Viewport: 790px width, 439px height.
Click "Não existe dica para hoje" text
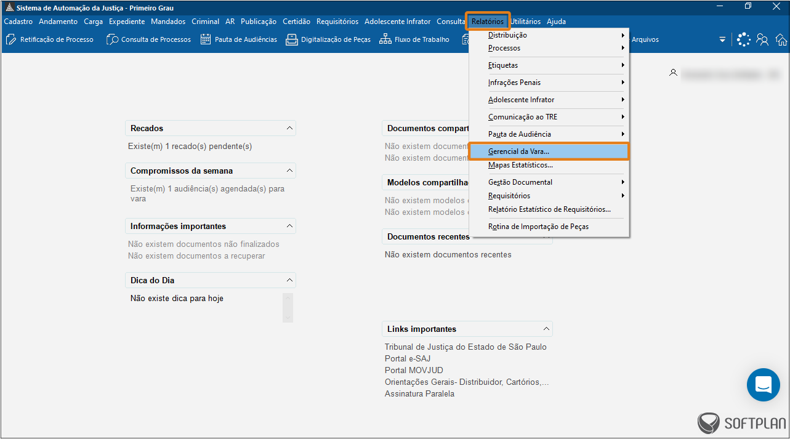click(177, 299)
